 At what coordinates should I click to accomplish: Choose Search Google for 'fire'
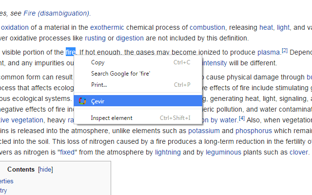tap(120, 74)
